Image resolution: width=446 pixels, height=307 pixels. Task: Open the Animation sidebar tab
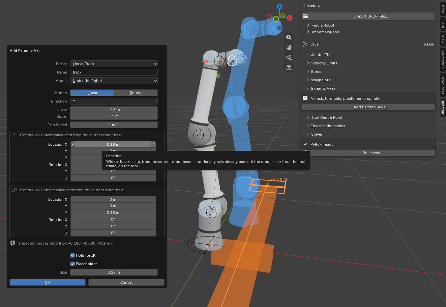443,59
